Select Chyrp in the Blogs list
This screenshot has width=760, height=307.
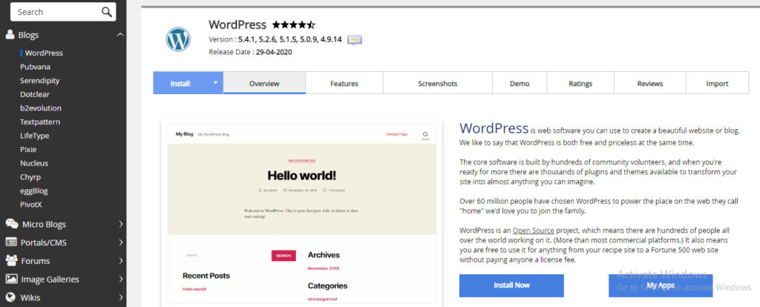(x=30, y=177)
